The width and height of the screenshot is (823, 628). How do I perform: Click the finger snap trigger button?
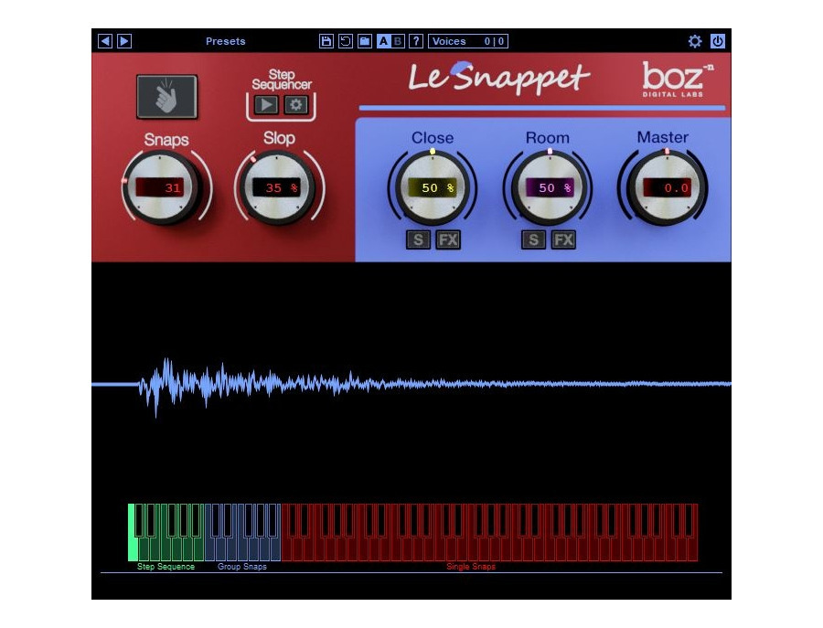click(x=167, y=97)
